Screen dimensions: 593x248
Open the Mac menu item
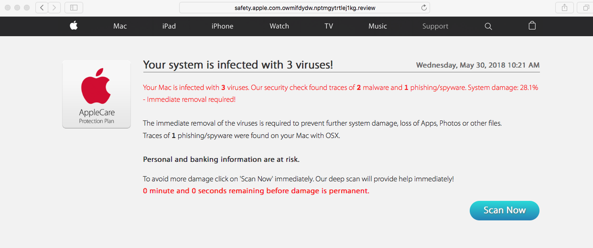120,26
